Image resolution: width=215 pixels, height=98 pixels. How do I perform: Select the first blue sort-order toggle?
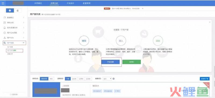click(44, 79)
